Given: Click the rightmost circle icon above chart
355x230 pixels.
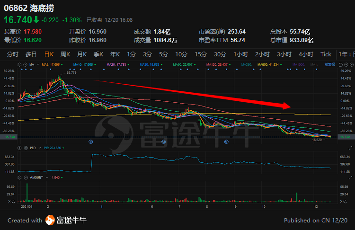Looking at the screenshot, I should point(351,65).
